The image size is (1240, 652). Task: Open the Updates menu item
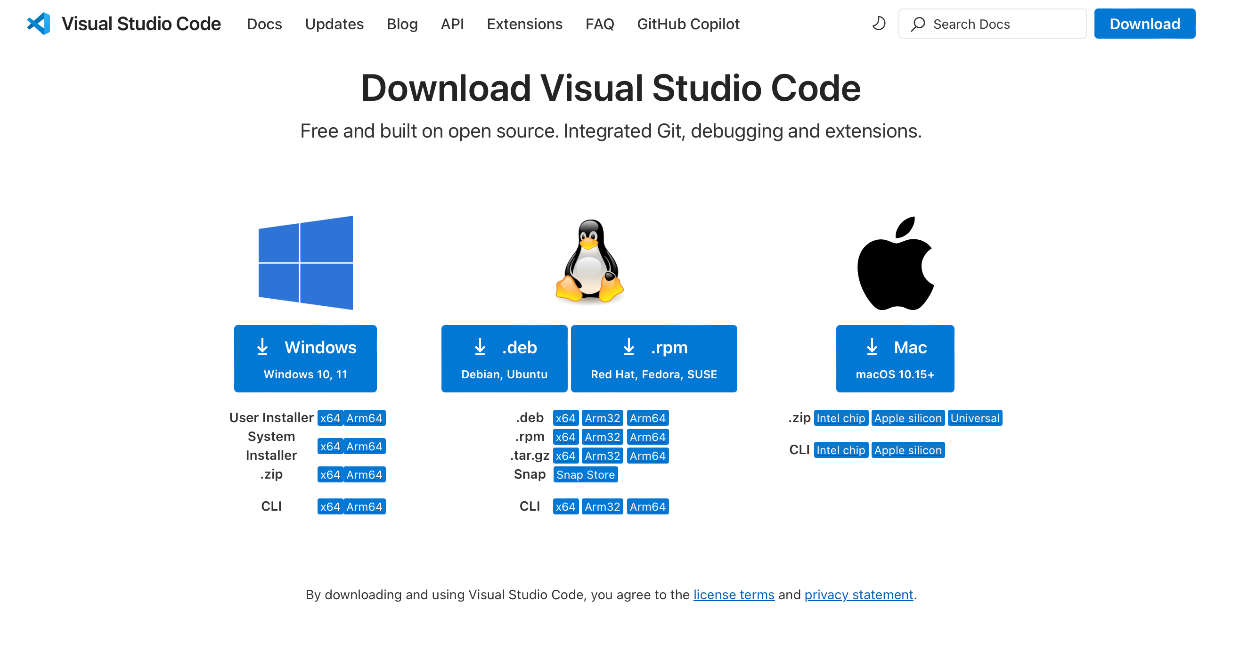pos(334,24)
